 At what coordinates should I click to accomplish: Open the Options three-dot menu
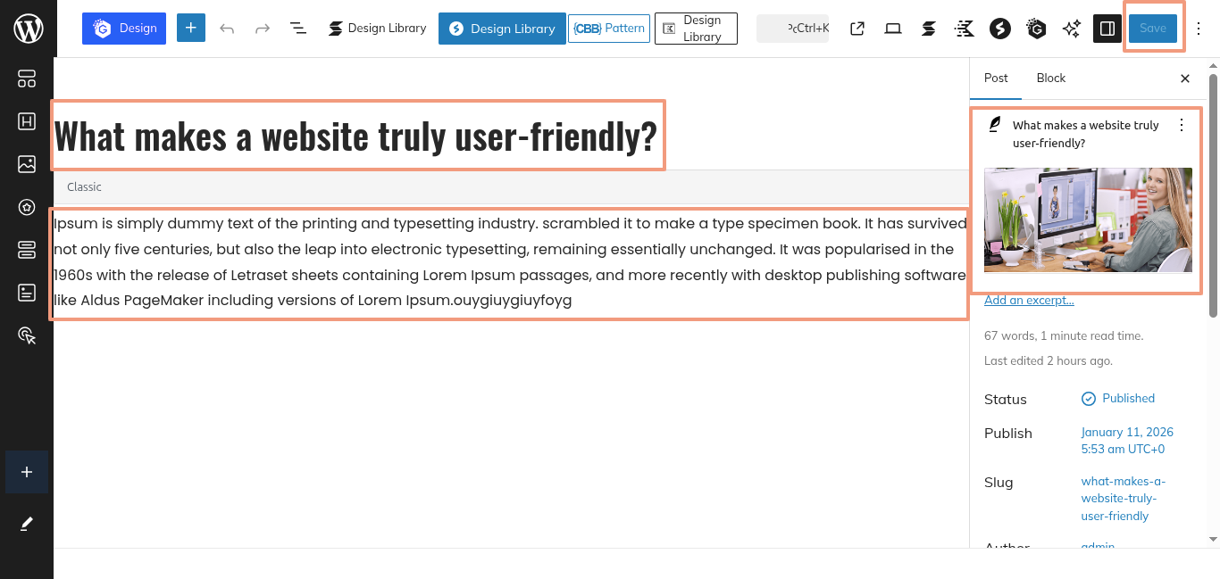click(1199, 29)
